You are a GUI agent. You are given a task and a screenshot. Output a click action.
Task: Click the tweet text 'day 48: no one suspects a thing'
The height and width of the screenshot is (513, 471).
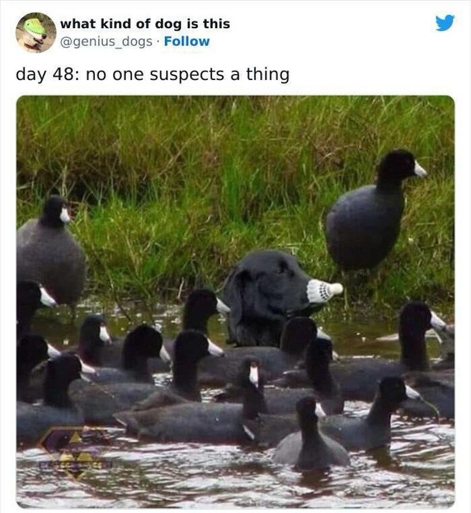coord(152,74)
